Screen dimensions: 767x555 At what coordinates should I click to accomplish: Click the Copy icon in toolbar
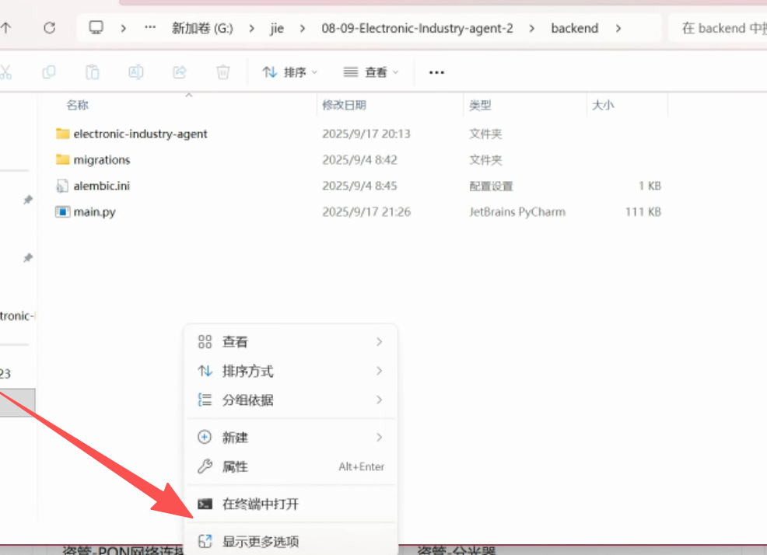click(49, 72)
